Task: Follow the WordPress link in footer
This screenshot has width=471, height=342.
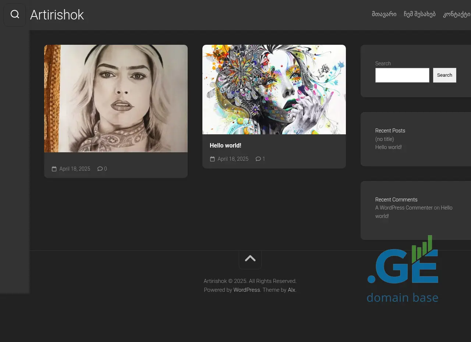Action: tap(247, 290)
